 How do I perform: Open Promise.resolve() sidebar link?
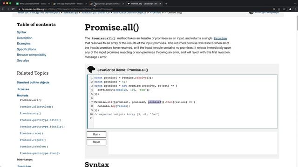tap(34, 147)
